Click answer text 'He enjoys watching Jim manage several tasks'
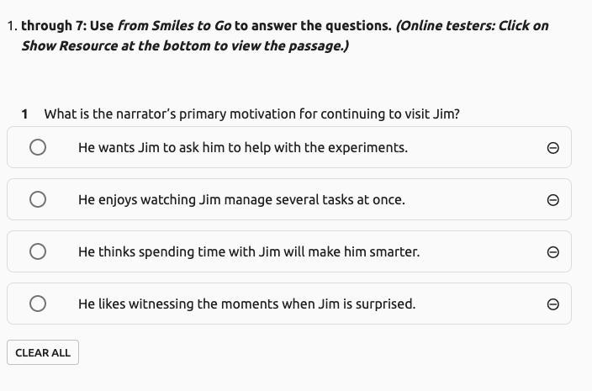Screen dimensions: 592x391 point(241,199)
